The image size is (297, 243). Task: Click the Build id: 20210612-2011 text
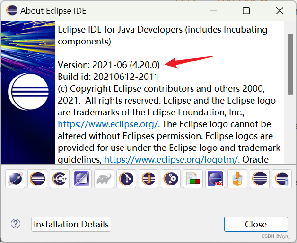108,77
